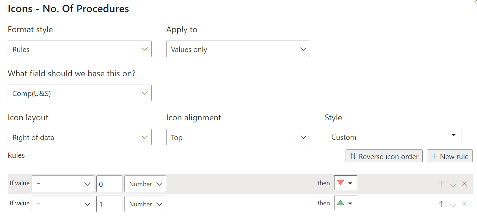Click the Reverse icon order button
This screenshot has width=477, height=223.
pyautogui.click(x=384, y=156)
